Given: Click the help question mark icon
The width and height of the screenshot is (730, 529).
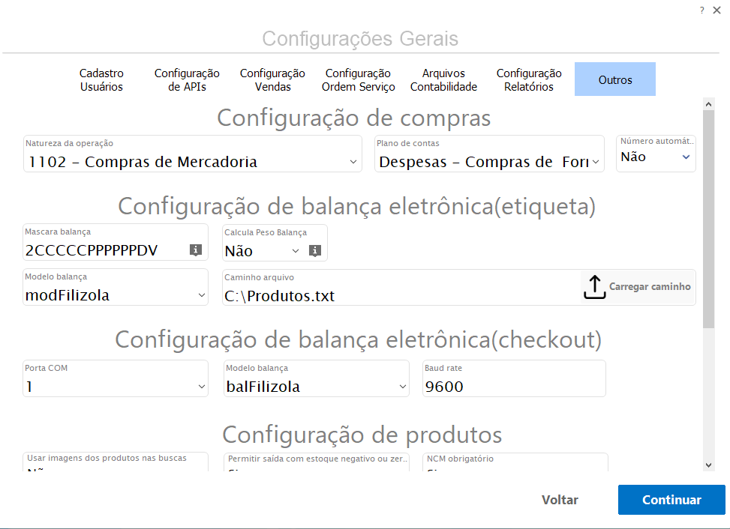Looking at the screenshot, I should click(702, 10).
